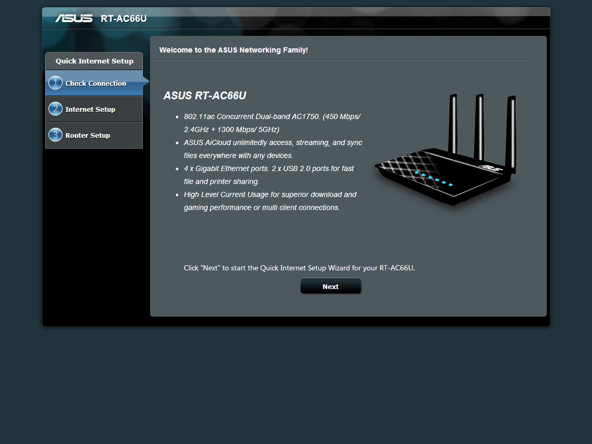Click the Welcome to ASUS Networking Family message
Viewport: 592px width, 444px height.
tap(234, 50)
